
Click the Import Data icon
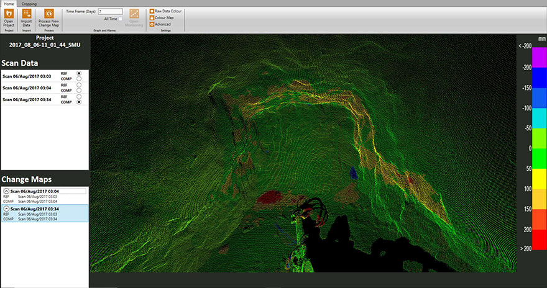click(26, 14)
